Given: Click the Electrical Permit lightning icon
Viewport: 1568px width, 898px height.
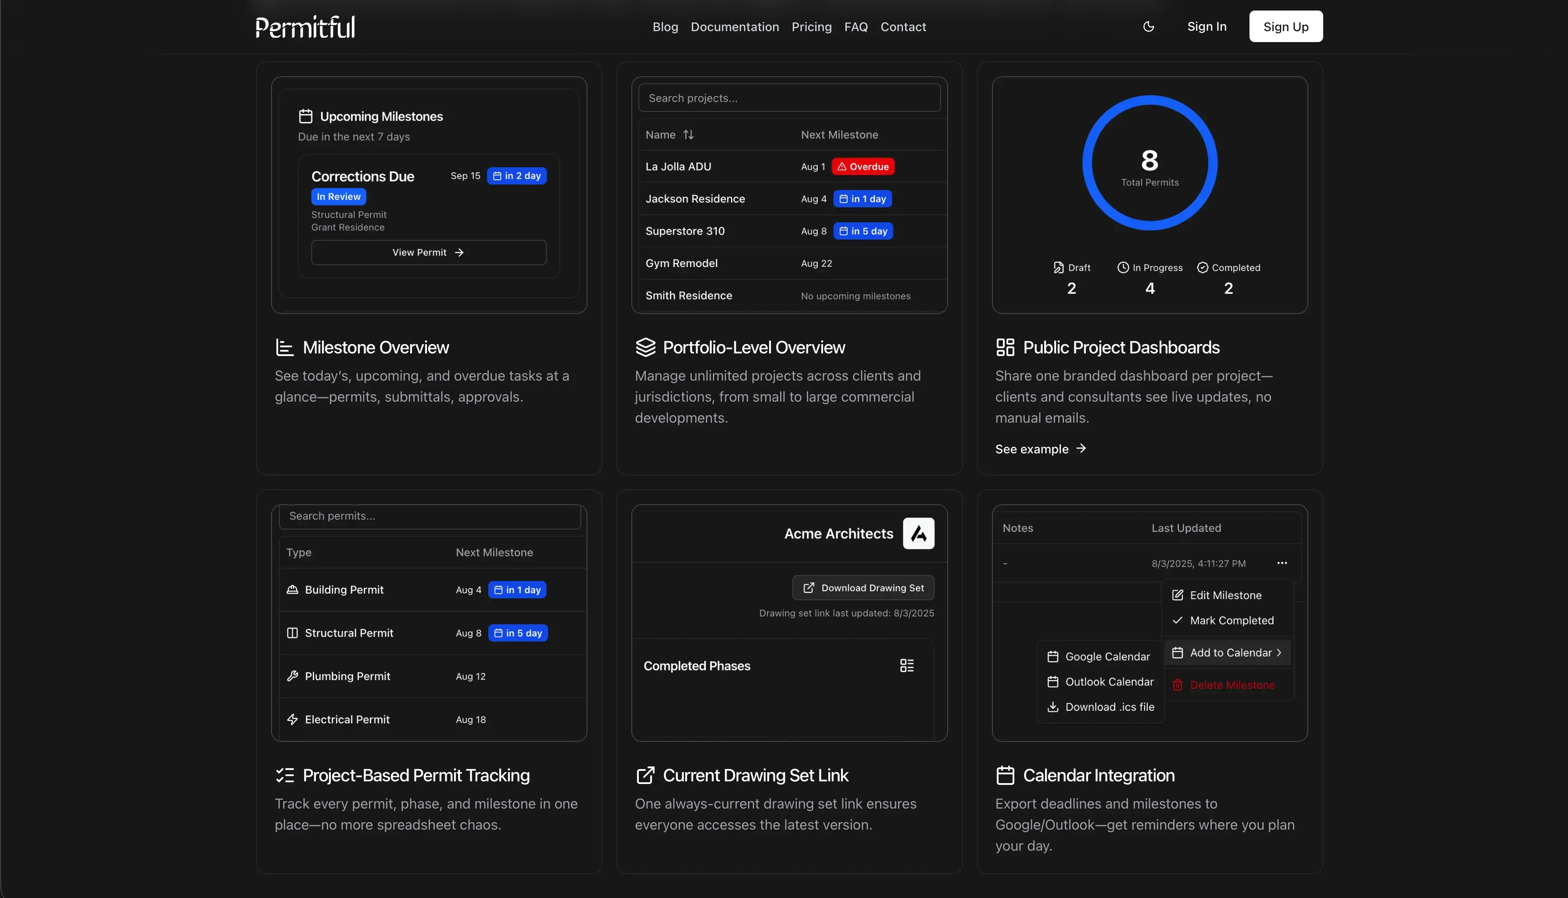Looking at the screenshot, I should (293, 719).
